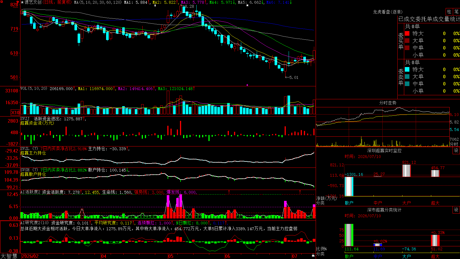The width and height of the screenshot is (460, 259).
Task: Click the MA1: 5.884 value
Action: click(x=137, y=2)
